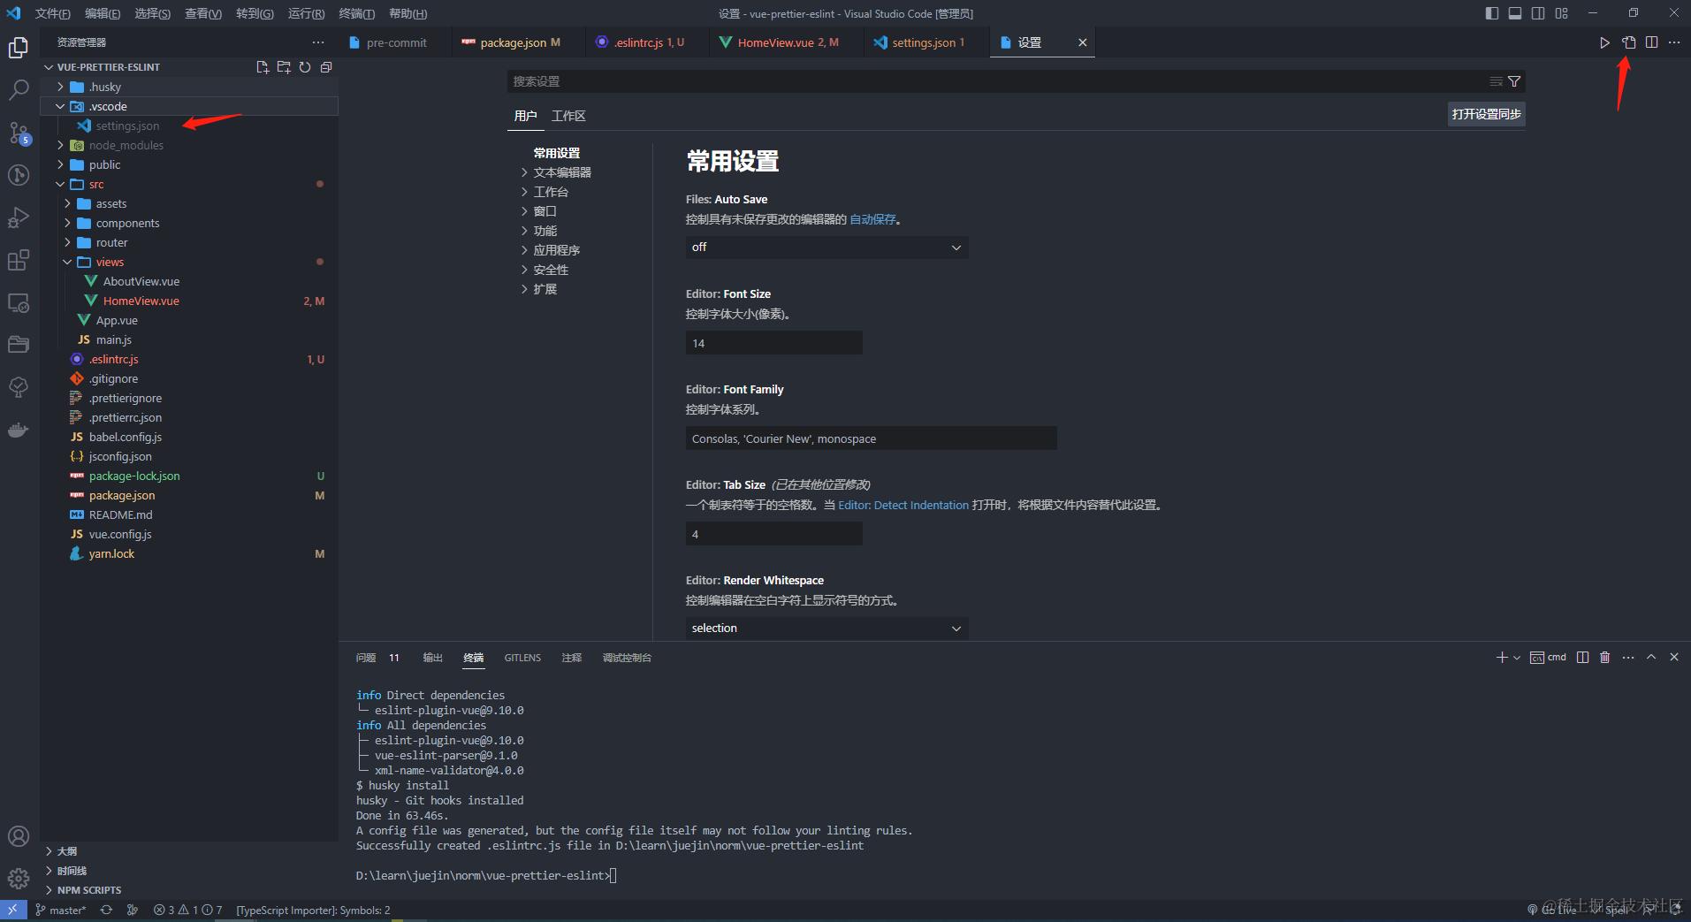Maximize the terminal panel size

[1651, 658]
